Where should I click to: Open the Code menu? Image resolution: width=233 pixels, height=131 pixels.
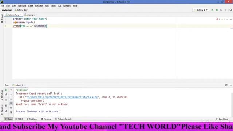pos(31,6)
